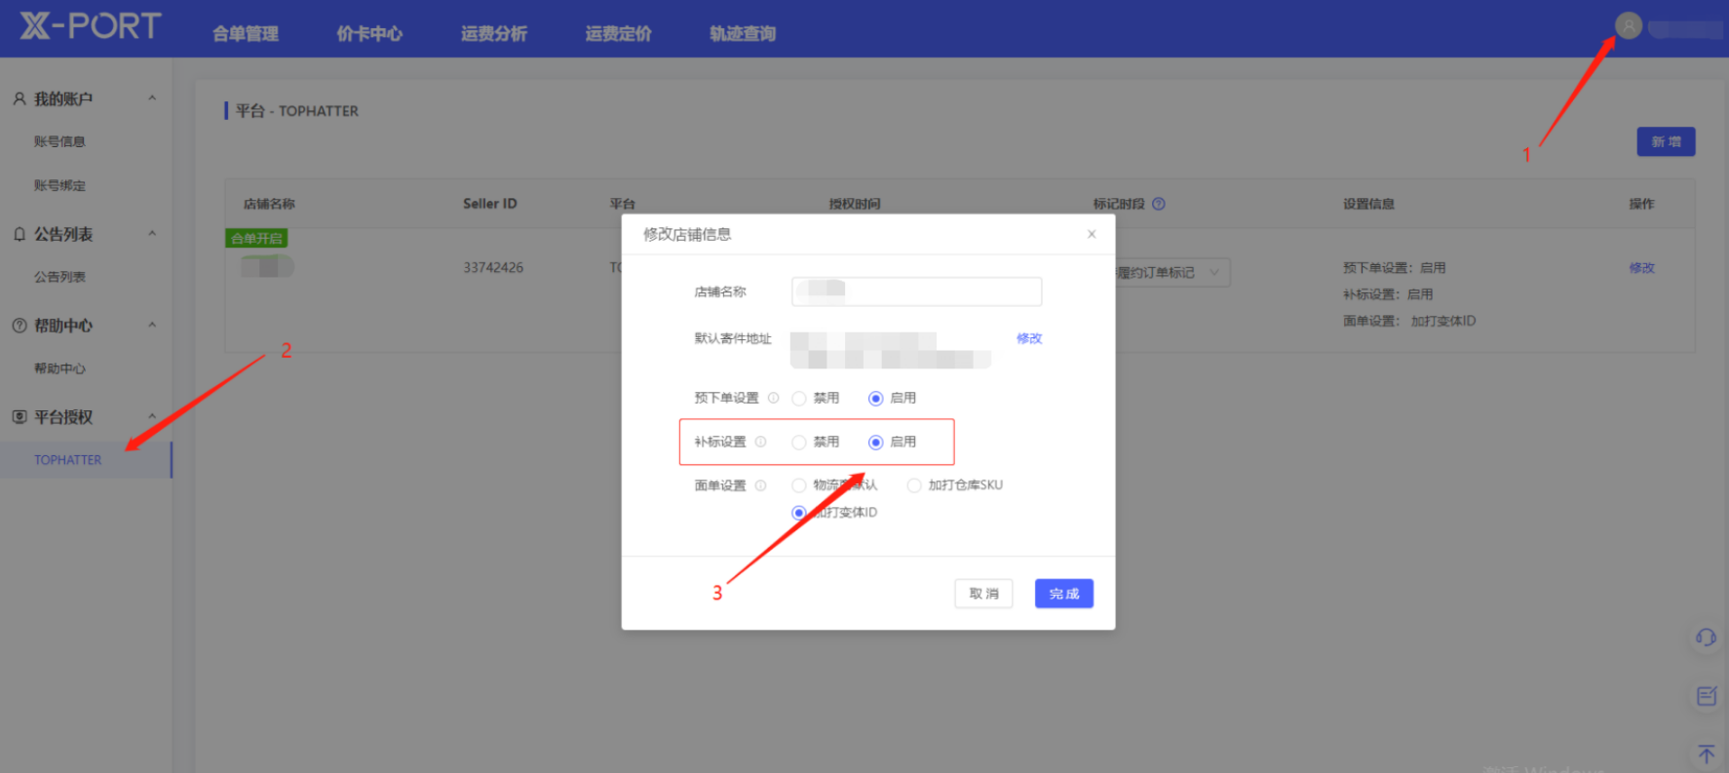1729x773 pixels.
Task: Open the user avatar icon
Action: click(x=1628, y=25)
